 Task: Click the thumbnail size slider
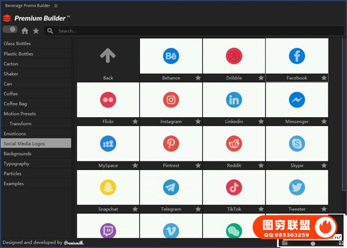pyautogui.click(x=313, y=243)
